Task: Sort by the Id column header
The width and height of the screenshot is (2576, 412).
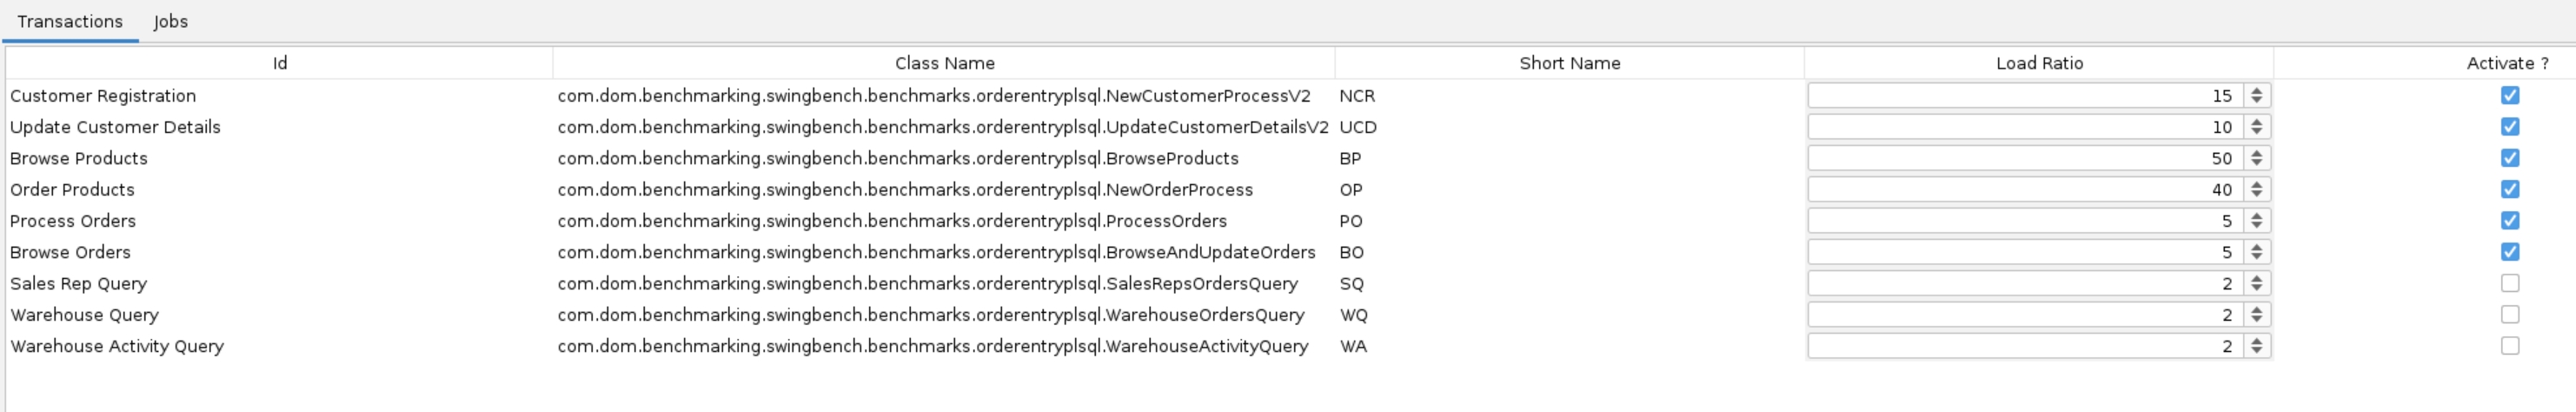Action: 280,63
